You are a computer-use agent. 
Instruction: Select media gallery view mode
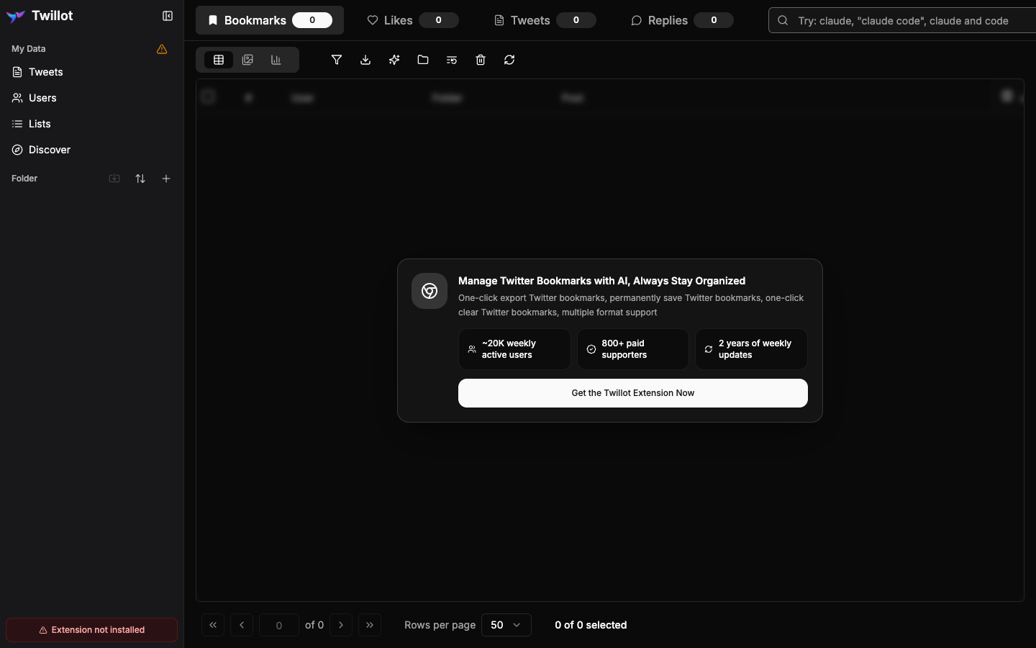pyautogui.click(x=247, y=60)
